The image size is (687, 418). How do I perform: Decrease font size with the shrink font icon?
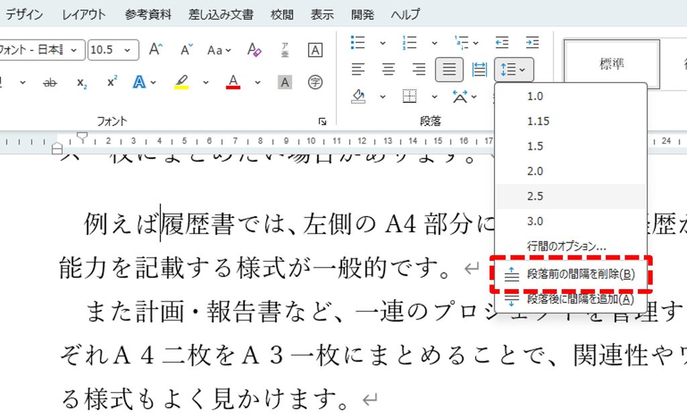(187, 50)
